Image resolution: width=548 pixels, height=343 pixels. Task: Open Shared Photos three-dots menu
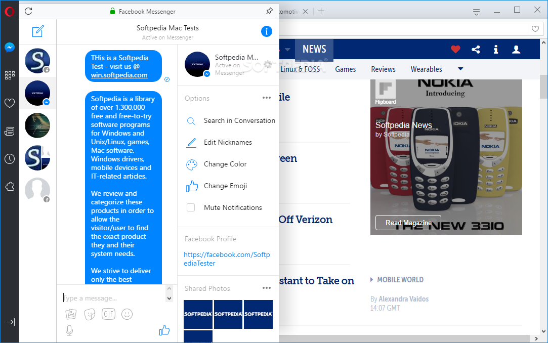[267, 288]
